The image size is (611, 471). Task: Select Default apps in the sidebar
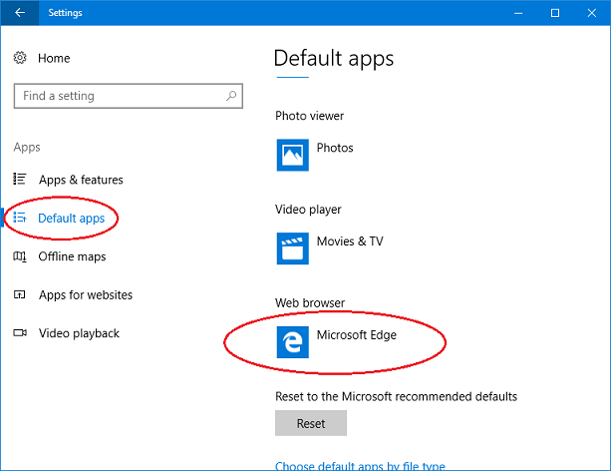pos(71,219)
